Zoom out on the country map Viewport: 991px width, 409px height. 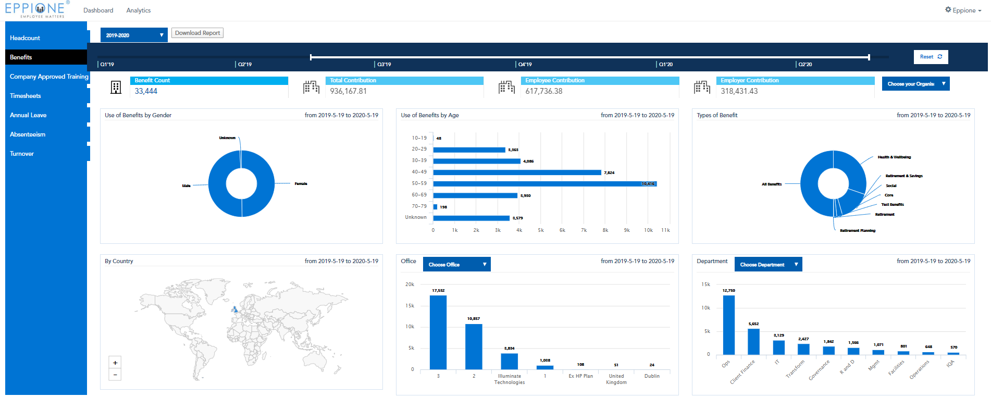115,375
